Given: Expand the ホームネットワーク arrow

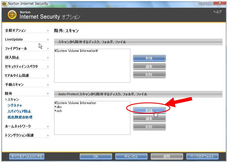Looking at the screenshot, I should [x=48, y=126].
